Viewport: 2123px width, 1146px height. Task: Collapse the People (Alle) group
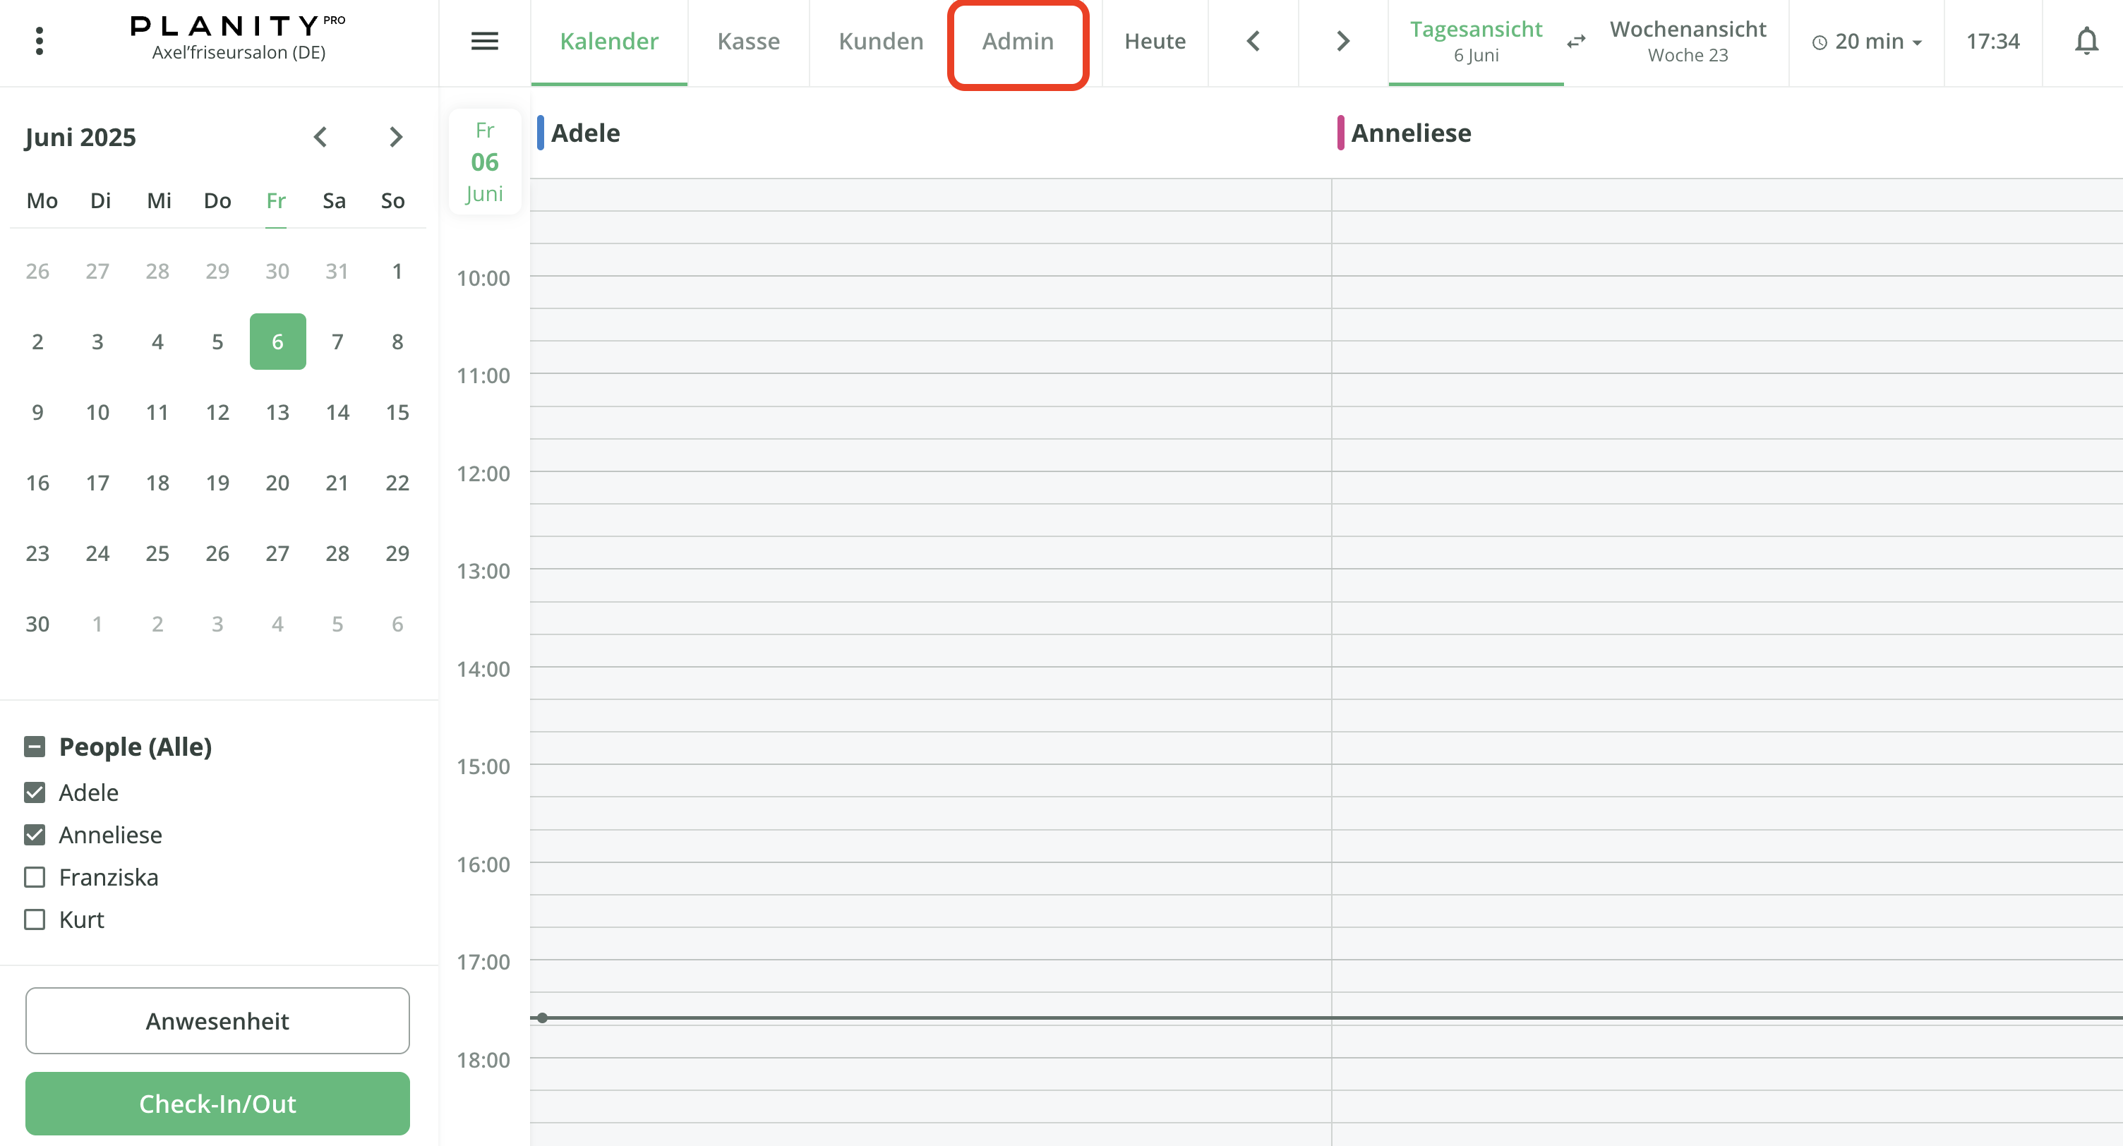pyautogui.click(x=34, y=747)
